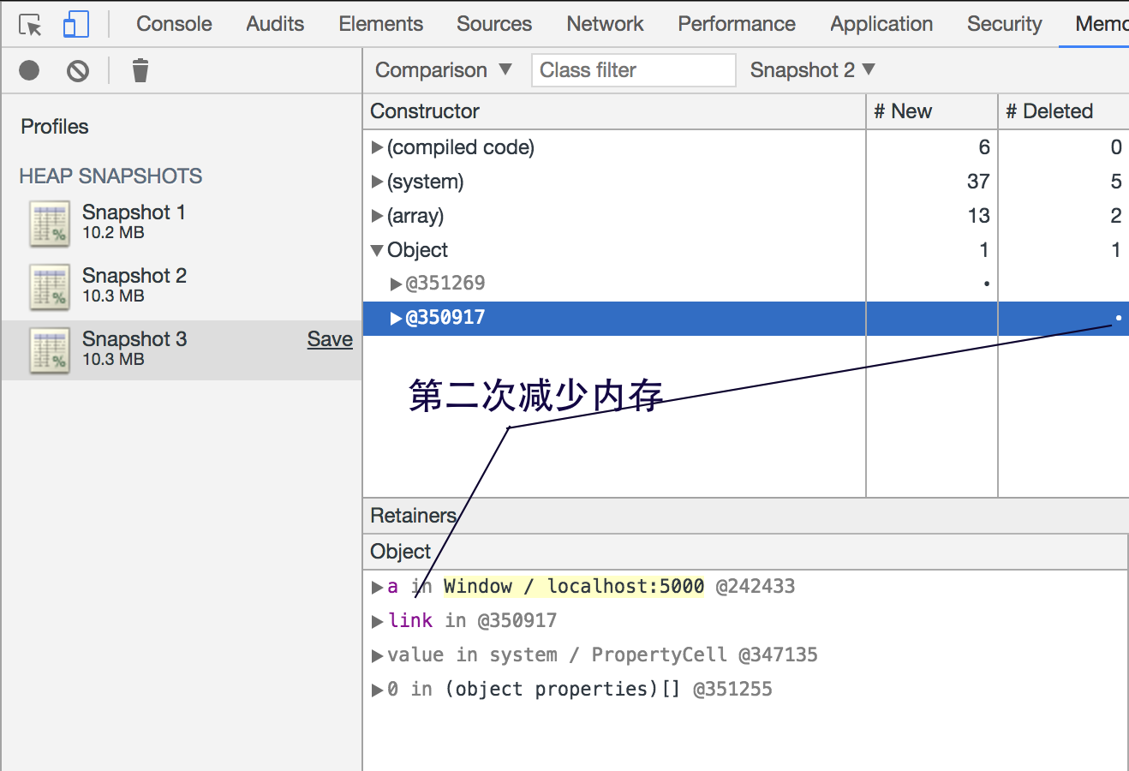
Task: Click the @347135 PropertyCell id
Action: coord(778,654)
